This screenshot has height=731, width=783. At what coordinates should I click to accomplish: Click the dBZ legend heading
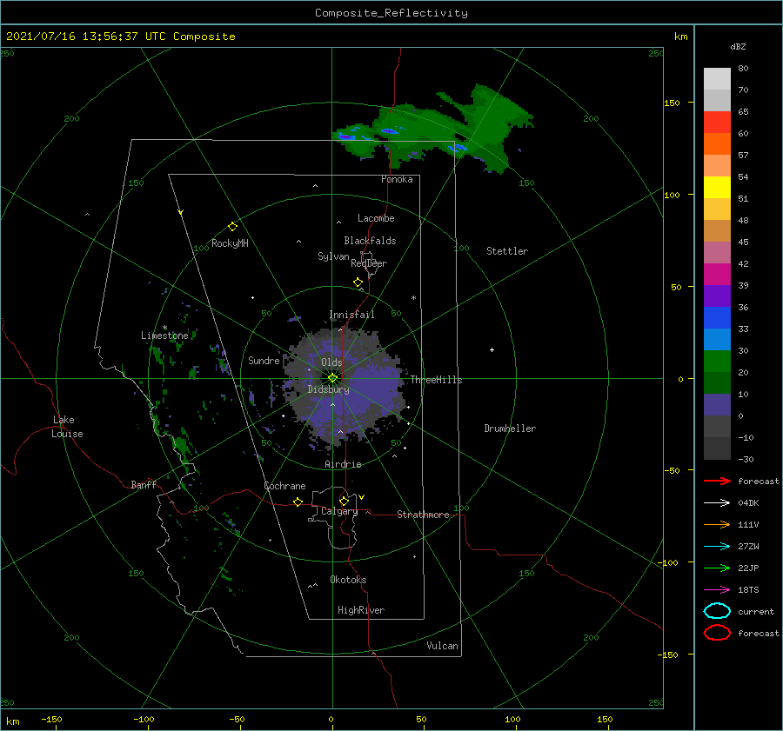tap(738, 47)
